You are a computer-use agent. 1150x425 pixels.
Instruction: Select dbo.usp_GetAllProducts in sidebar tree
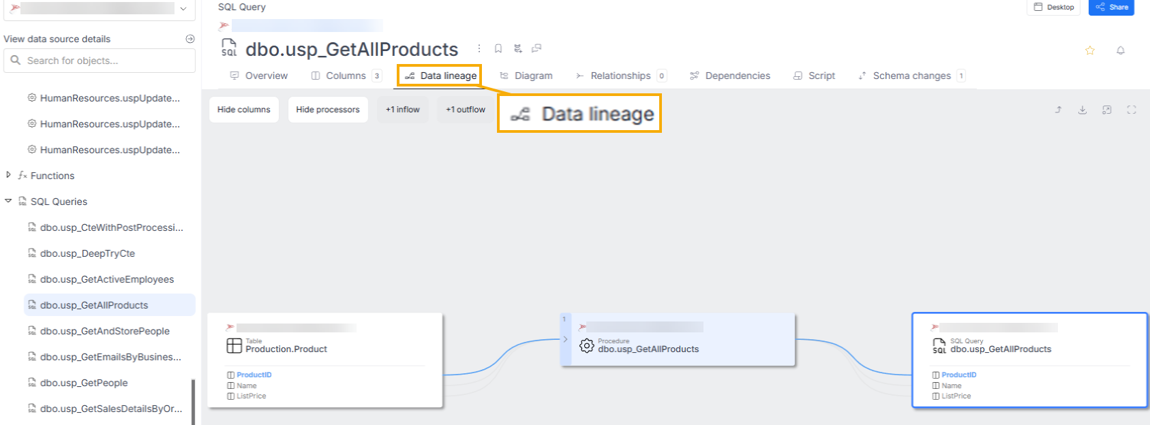pyautogui.click(x=109, y=305)
